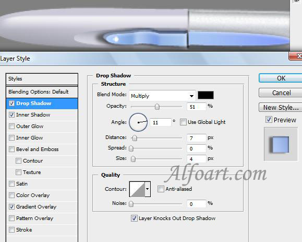Enable the Stroke checkbox

pyautogui.click(x=11, y=229)
